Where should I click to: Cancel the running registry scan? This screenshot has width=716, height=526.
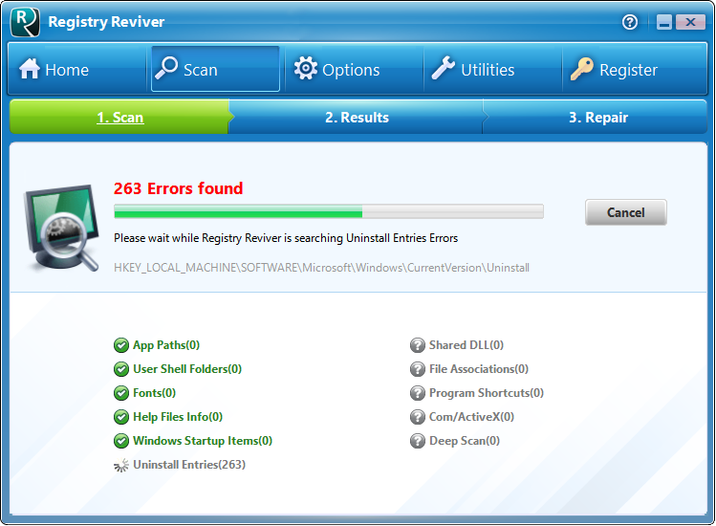[x=625, y=212]
